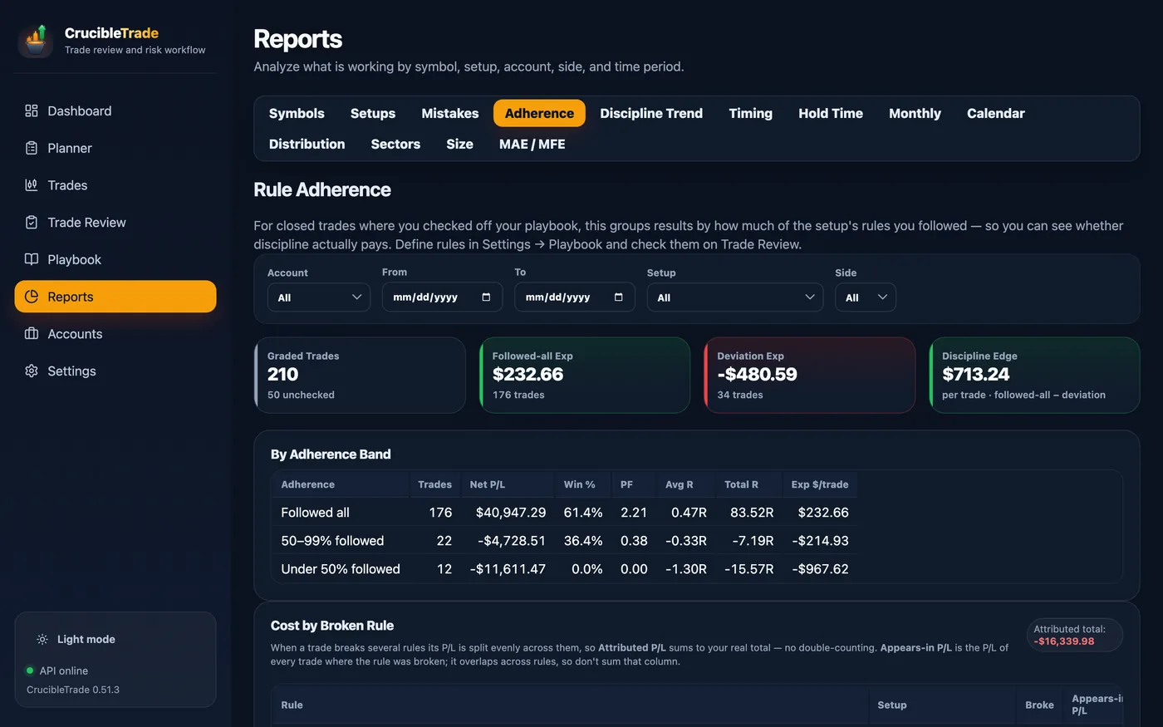Click the Broke column header
This screenshot has height=727, width=1163.
(1039, 705)
